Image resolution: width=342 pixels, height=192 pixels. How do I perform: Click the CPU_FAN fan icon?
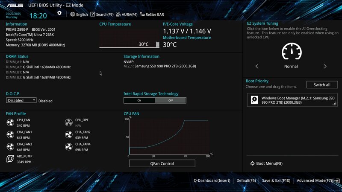click(x=10, y=122)
